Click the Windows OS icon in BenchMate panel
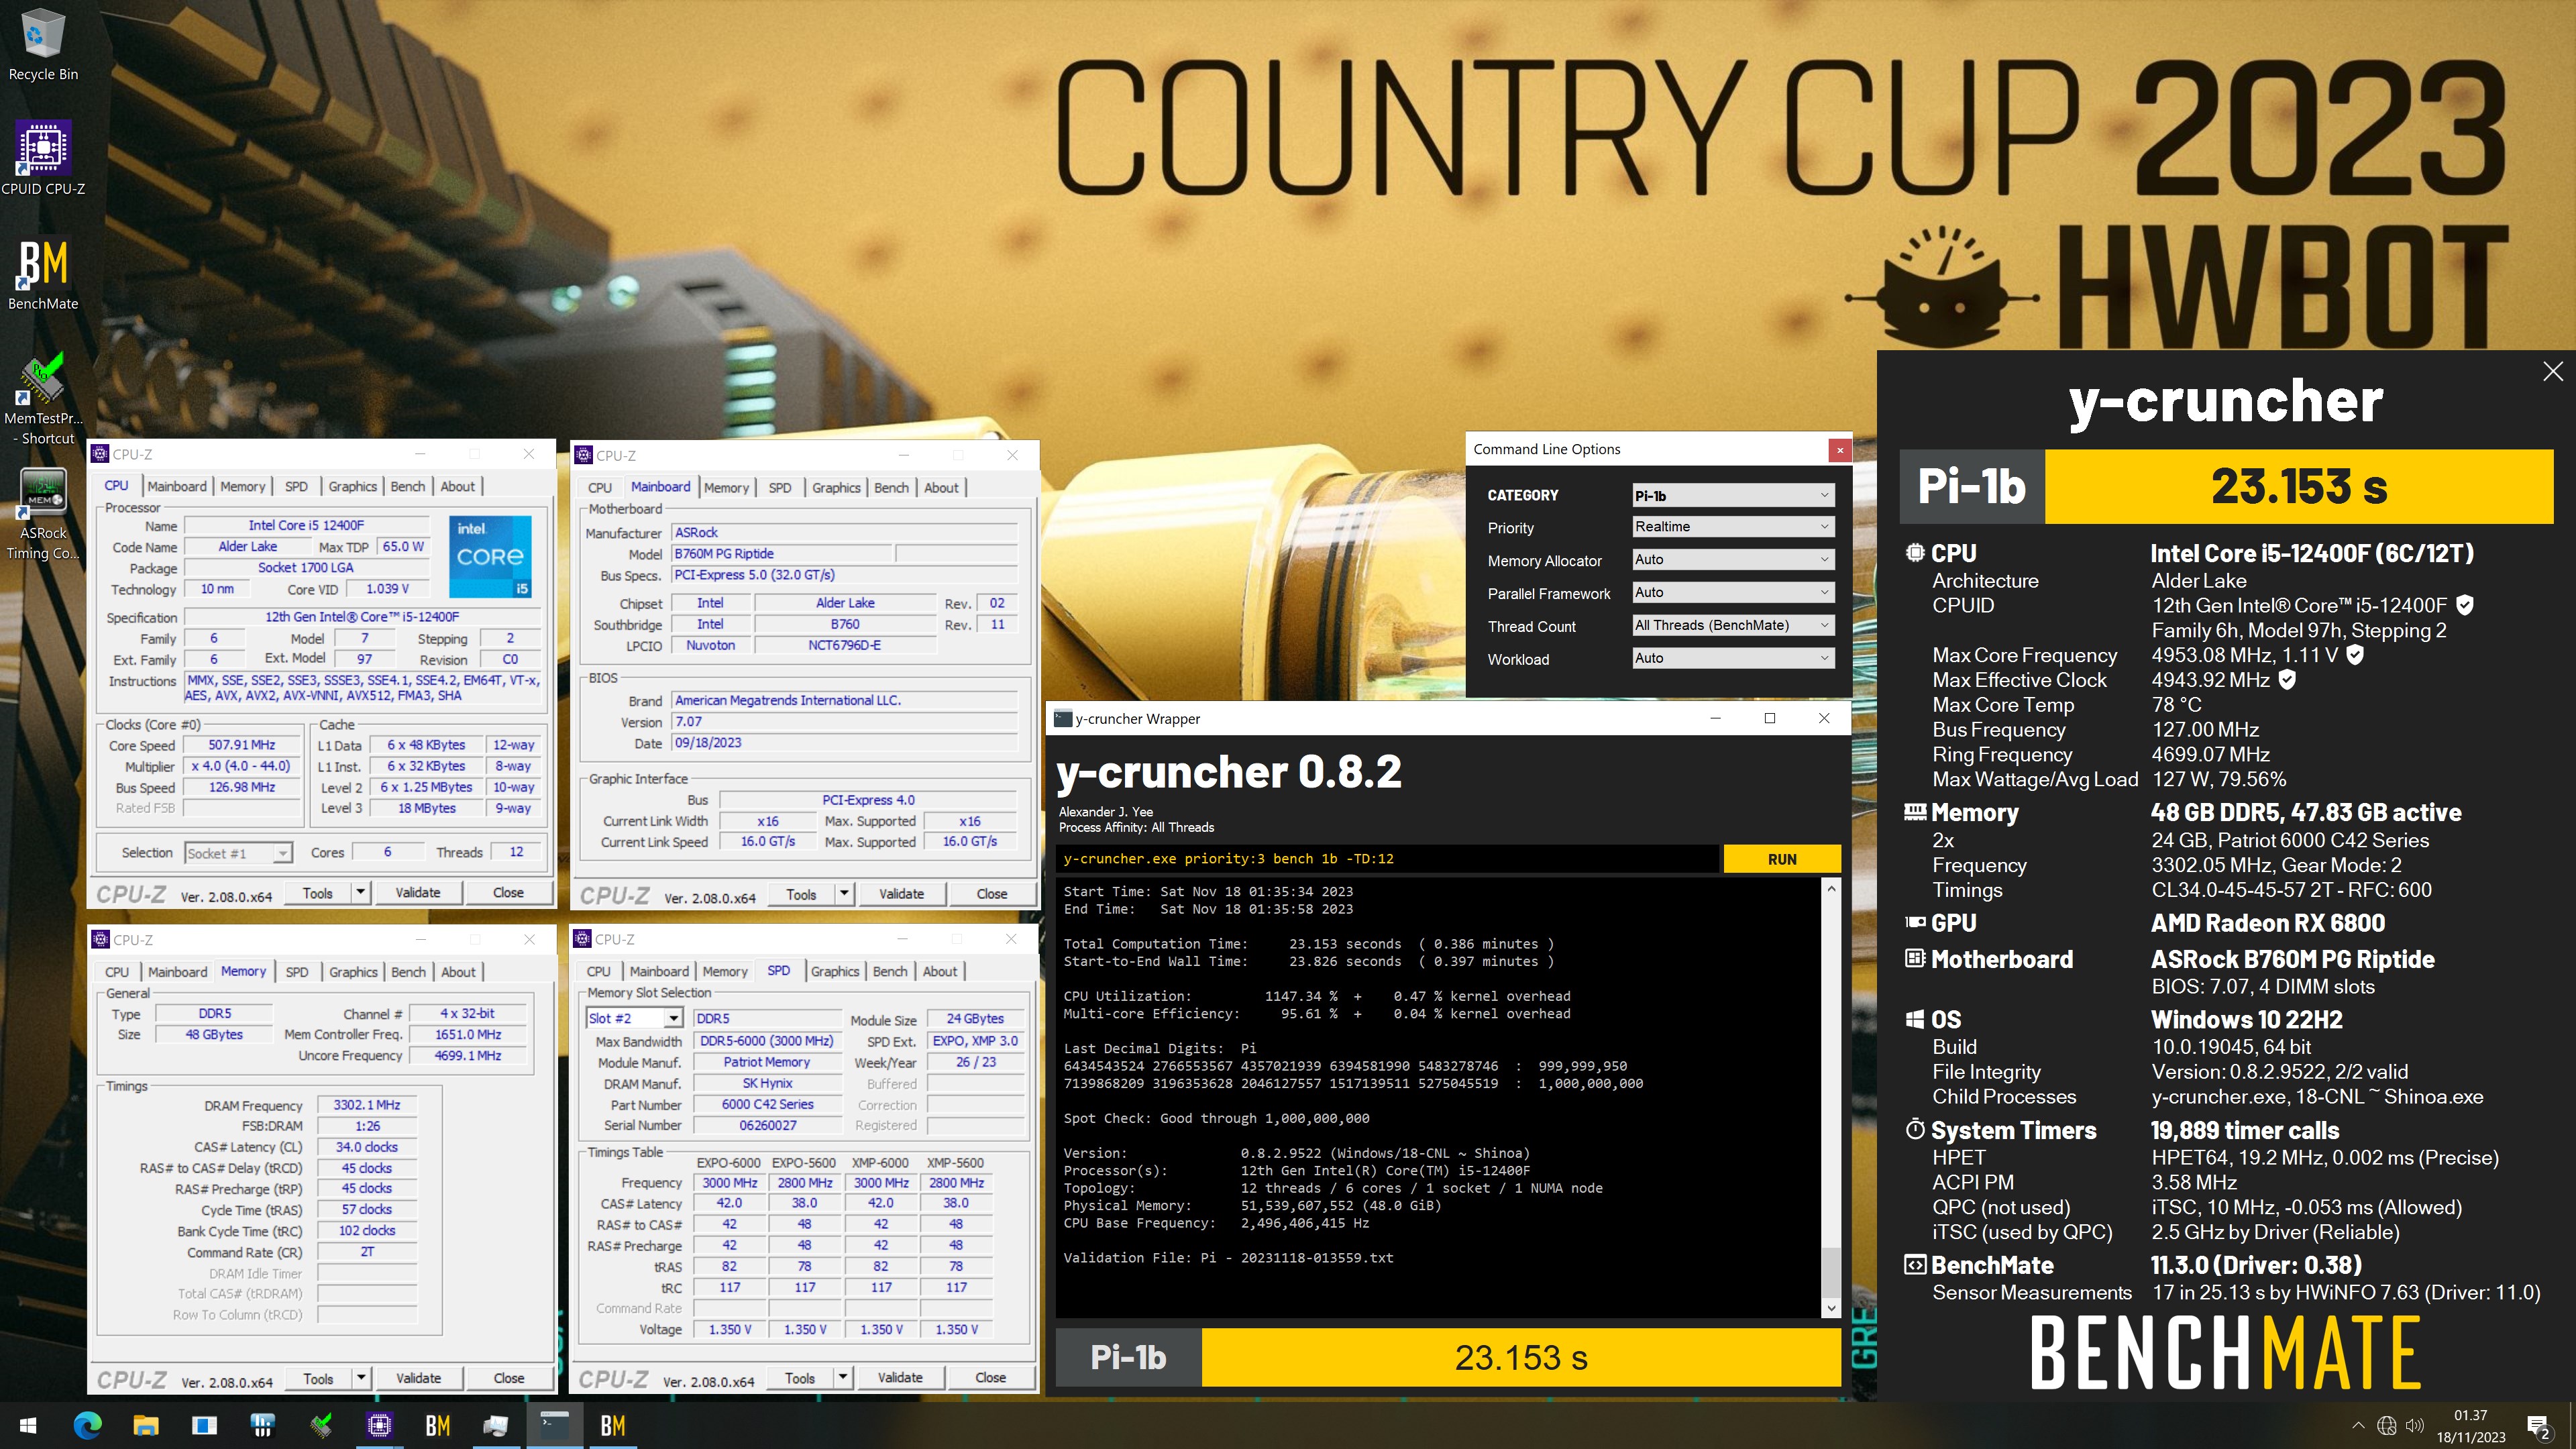Image resolution: width=2576 pixels, height=1449 pixels. click(1914, 1019)
